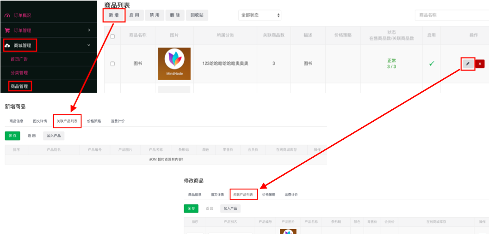Switch to the 关联产品列表 tab under 新增商品
This screenshot has width=489, height=237.
click(67, 121)
